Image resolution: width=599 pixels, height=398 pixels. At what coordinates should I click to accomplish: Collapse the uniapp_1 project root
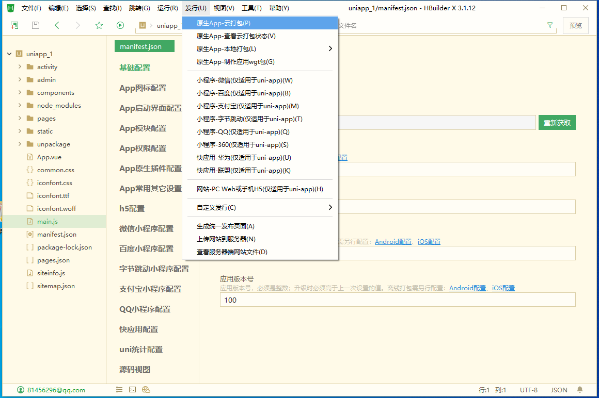tap(9, 54)
